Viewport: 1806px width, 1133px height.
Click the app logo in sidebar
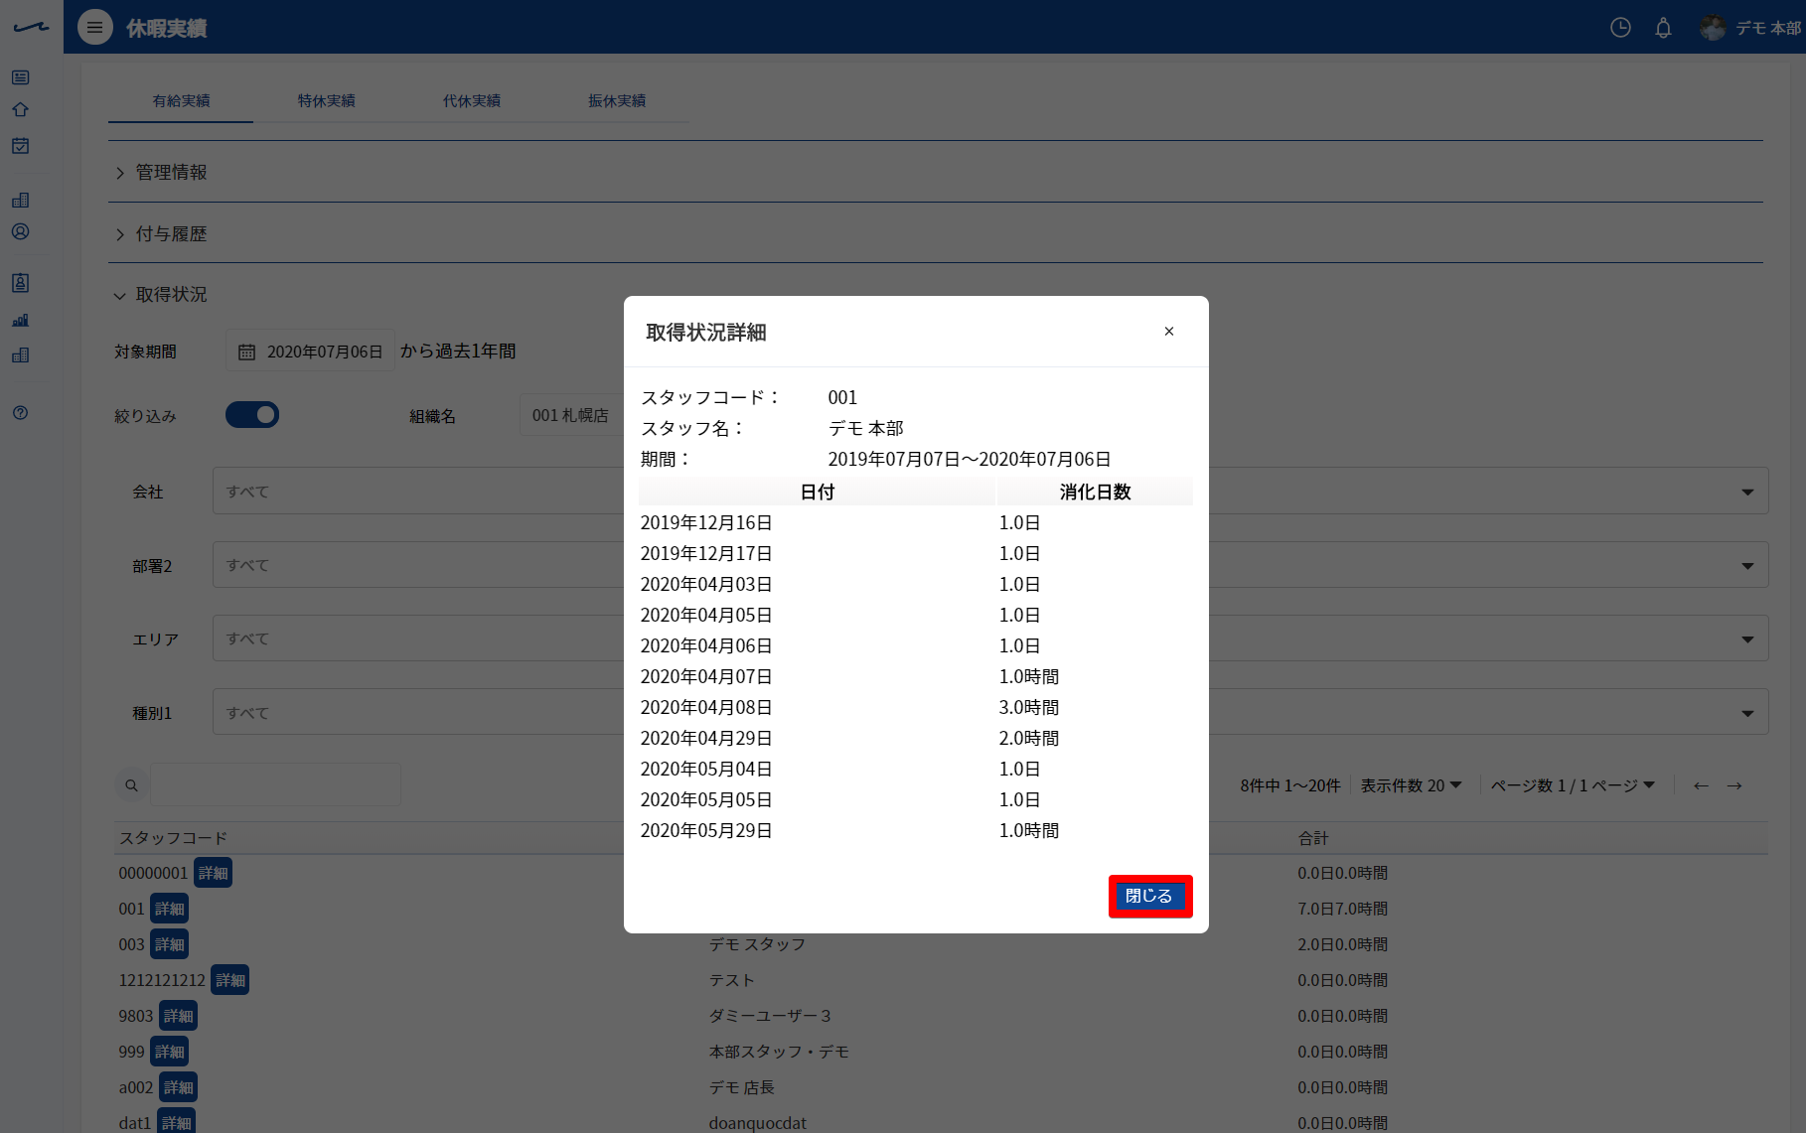pyautogui.click(x=31, y=27)
